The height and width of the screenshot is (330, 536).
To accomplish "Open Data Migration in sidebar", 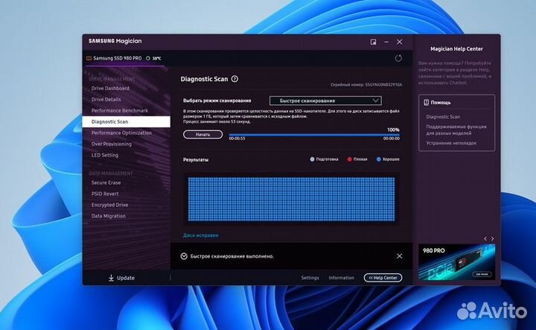I will [109, 216].
